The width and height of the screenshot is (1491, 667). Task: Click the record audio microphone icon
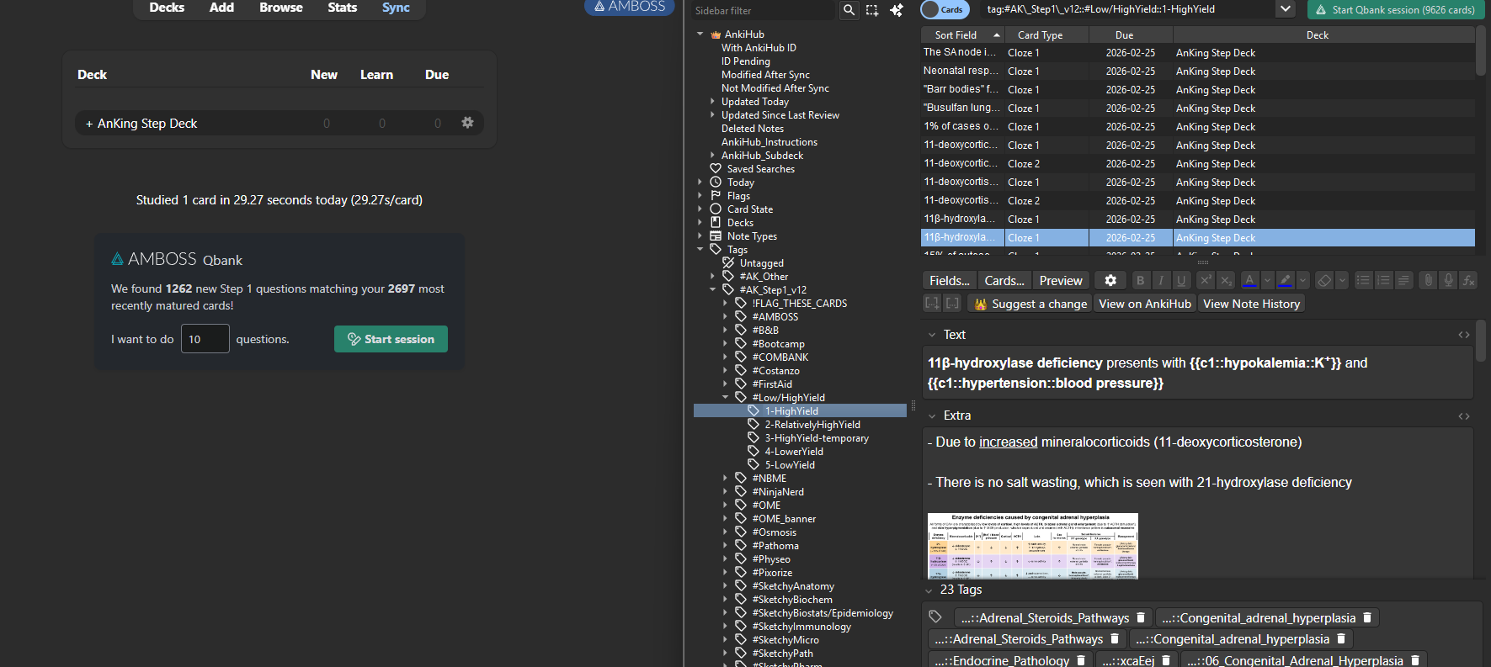point(1448,281)
